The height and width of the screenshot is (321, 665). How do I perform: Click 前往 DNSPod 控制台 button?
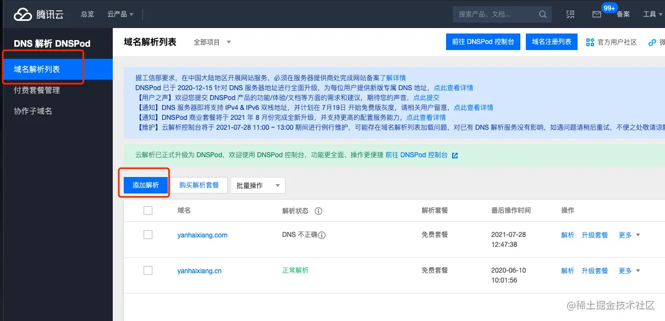point(483,42)
